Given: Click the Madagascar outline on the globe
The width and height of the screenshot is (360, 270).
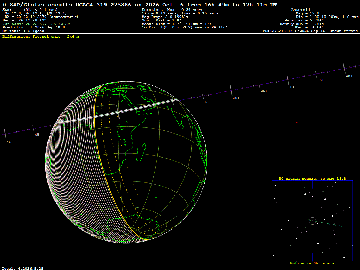Looking at the screenshot, I should (x=141, y=153).
